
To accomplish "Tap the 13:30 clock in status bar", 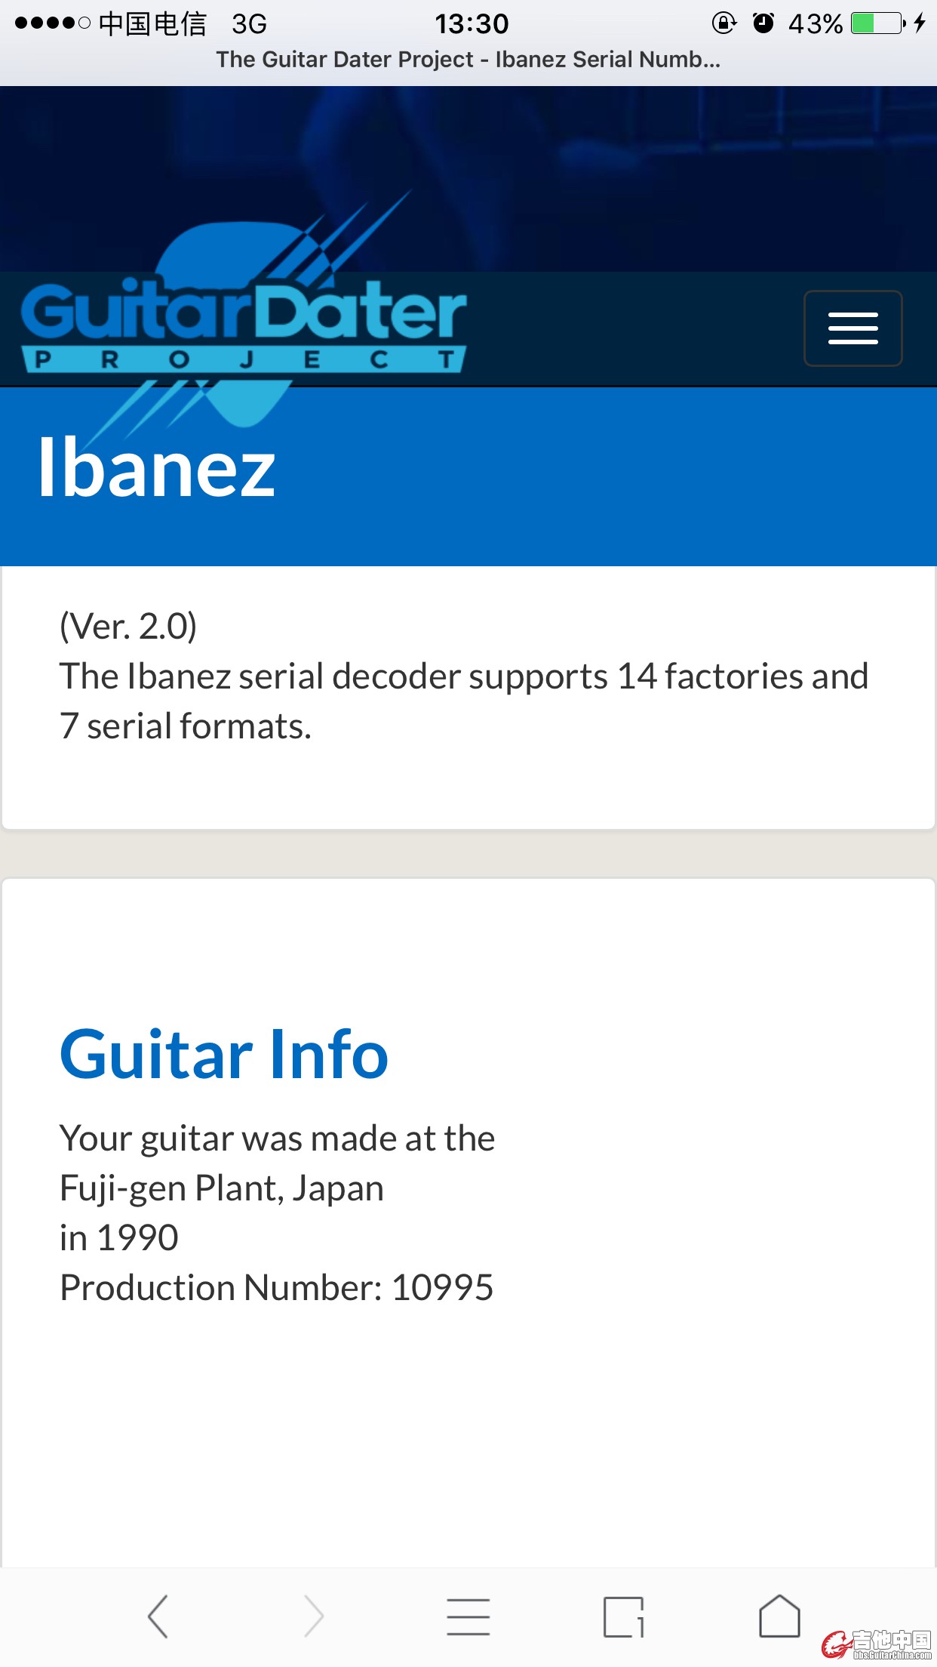I will (472, 24).
